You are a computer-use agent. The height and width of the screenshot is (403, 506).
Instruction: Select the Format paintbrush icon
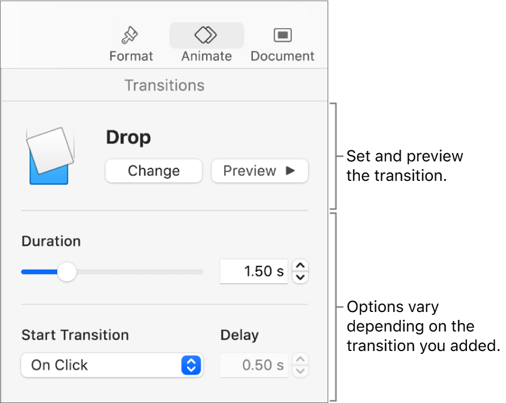tap(130, 35)
